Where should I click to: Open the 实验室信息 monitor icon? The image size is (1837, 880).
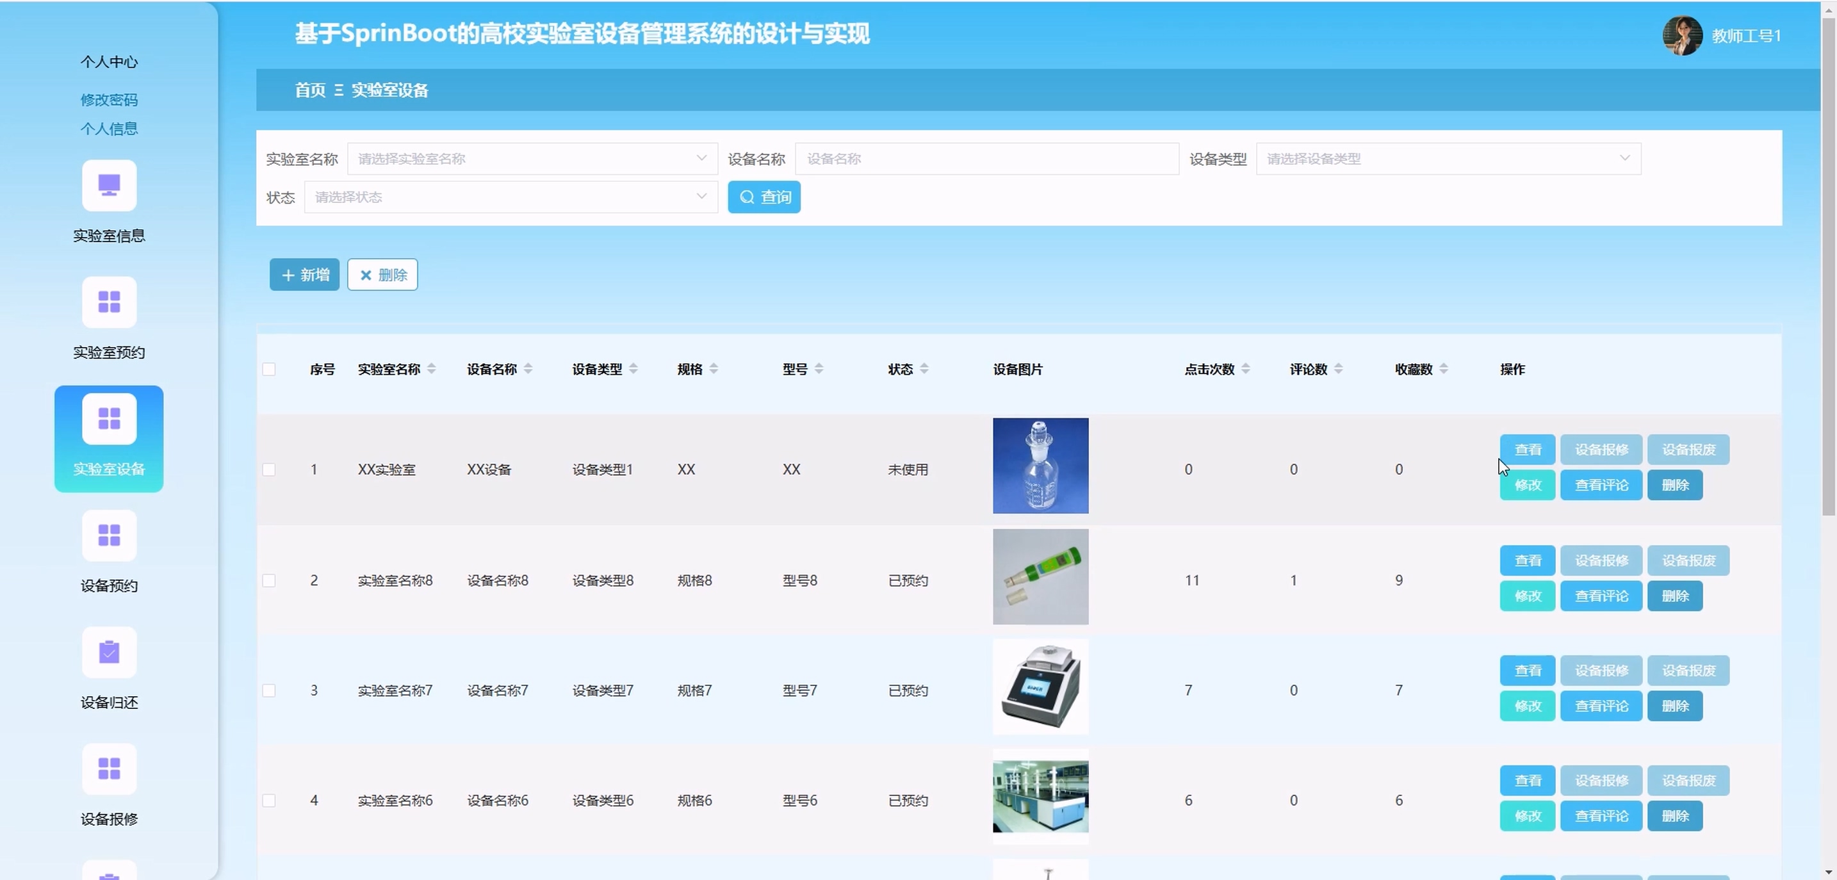tap(108, 185)
